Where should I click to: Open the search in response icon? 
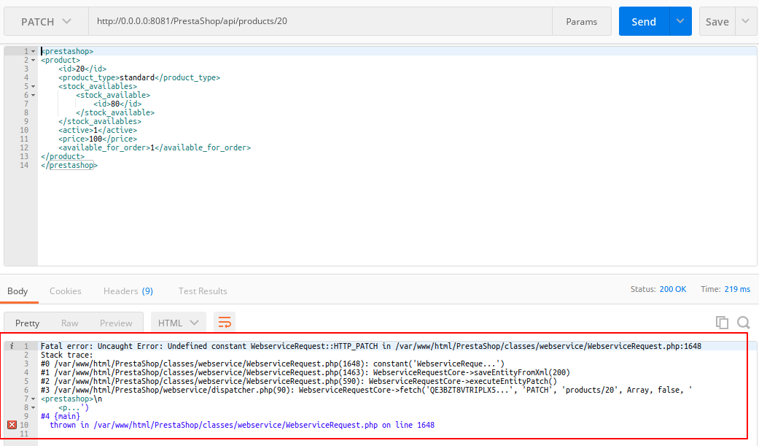pos(743,321)
